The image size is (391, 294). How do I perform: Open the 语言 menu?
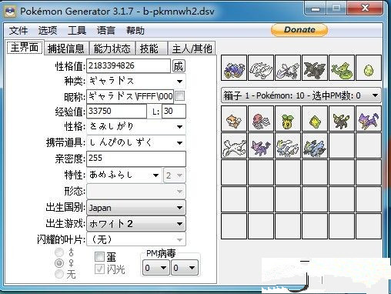106,31
